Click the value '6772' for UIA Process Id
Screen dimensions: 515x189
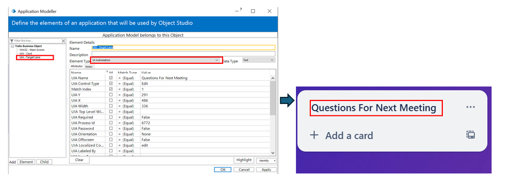pyautogui.click(x=145, y=123)
